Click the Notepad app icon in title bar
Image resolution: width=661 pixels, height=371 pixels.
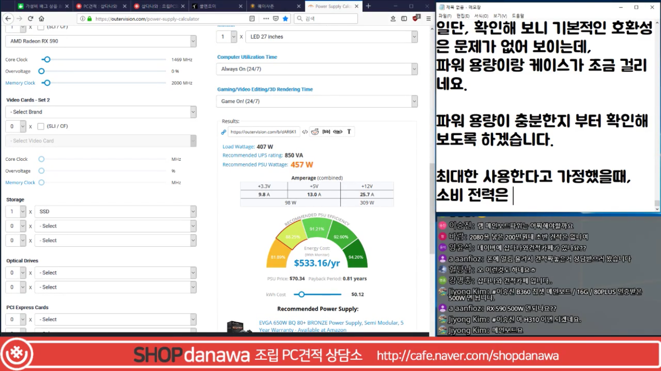pyautogui.click(x=441, y=7)
